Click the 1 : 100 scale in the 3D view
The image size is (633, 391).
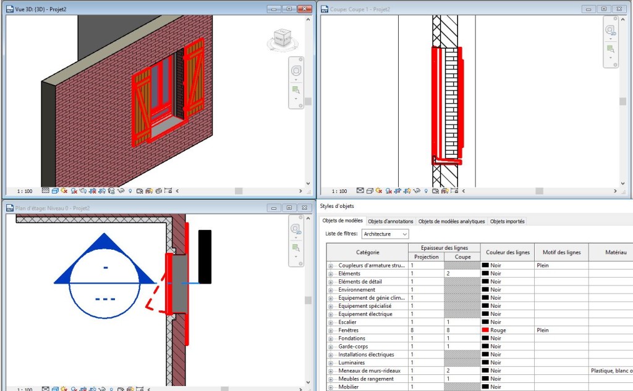(x=25, y=191)
